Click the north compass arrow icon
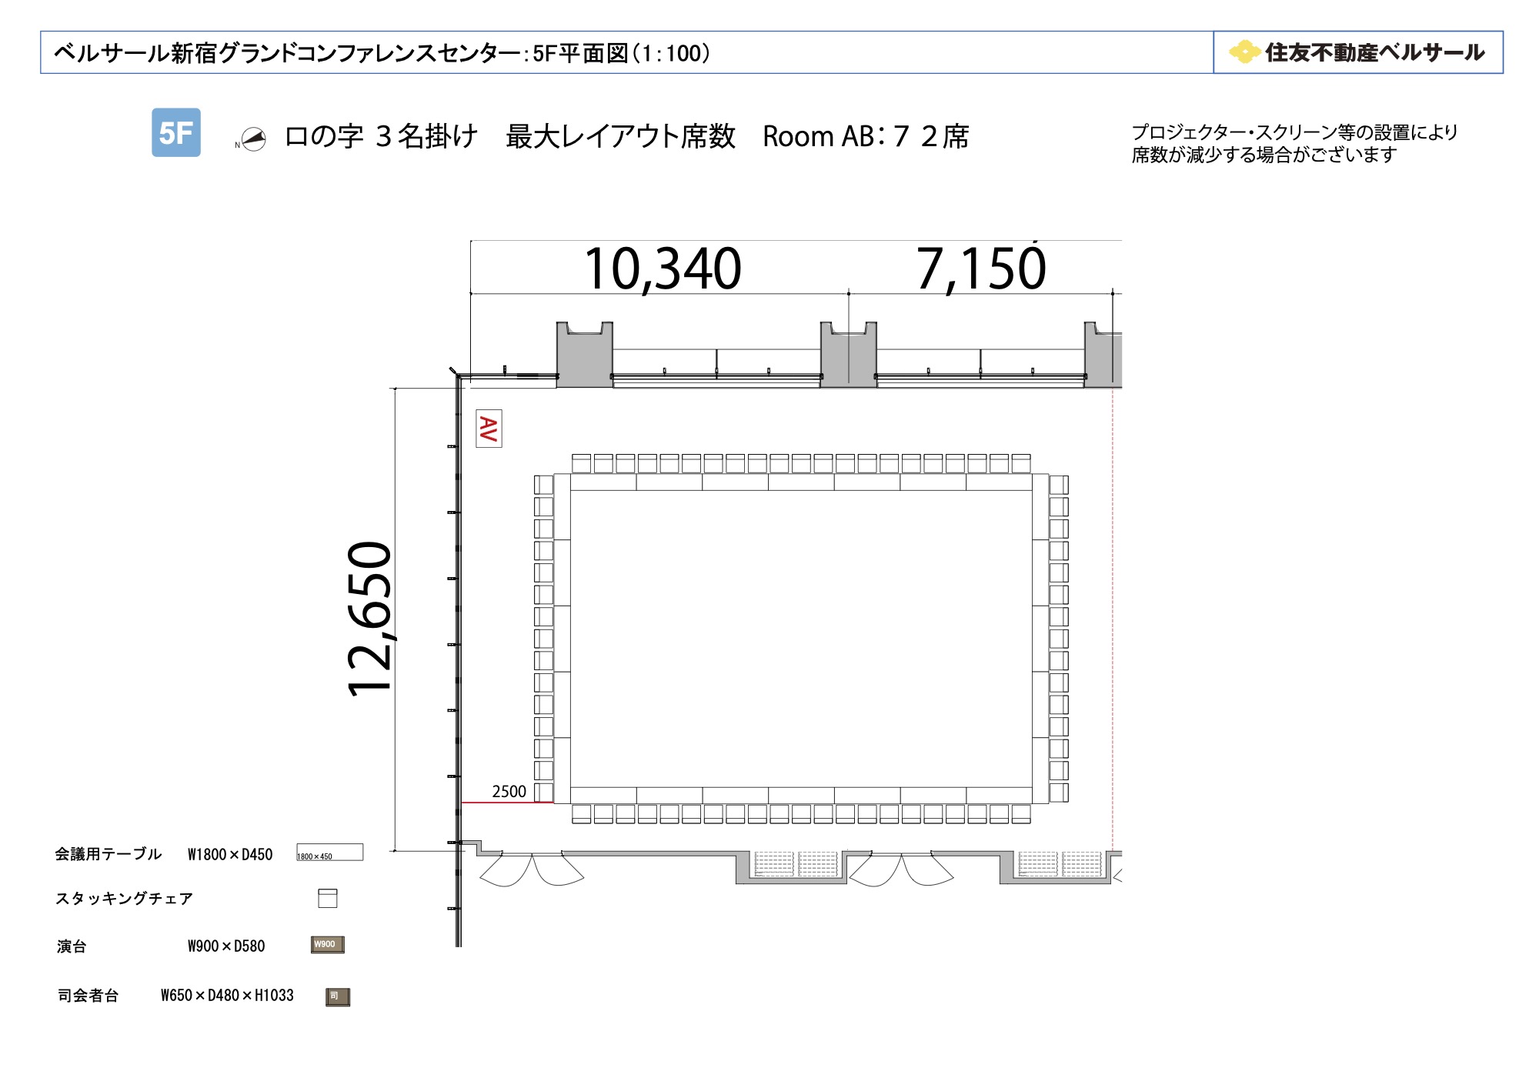Viewport: 1539px width, 1088px height. click(x=252, y=139)
